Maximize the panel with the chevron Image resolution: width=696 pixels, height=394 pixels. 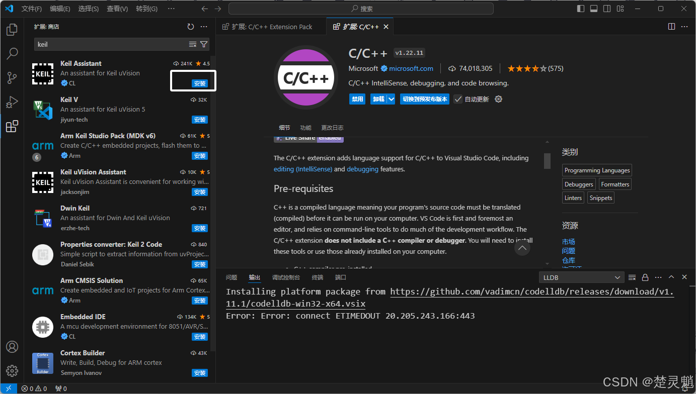(x=671, y=277)
